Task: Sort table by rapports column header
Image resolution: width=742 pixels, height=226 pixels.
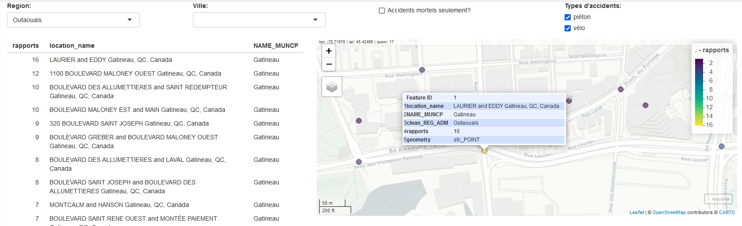Action: (26, 46)
